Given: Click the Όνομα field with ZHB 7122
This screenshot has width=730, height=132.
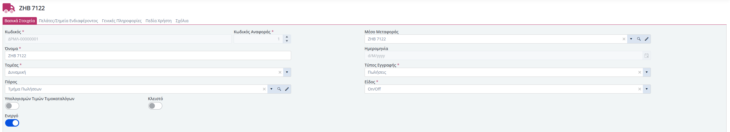Looking at the screenshot, I should click(148, 55).
